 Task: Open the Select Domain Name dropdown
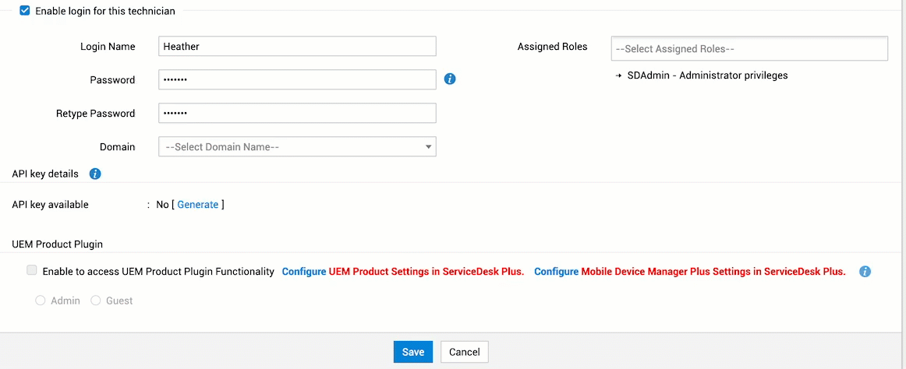[296, 146]
